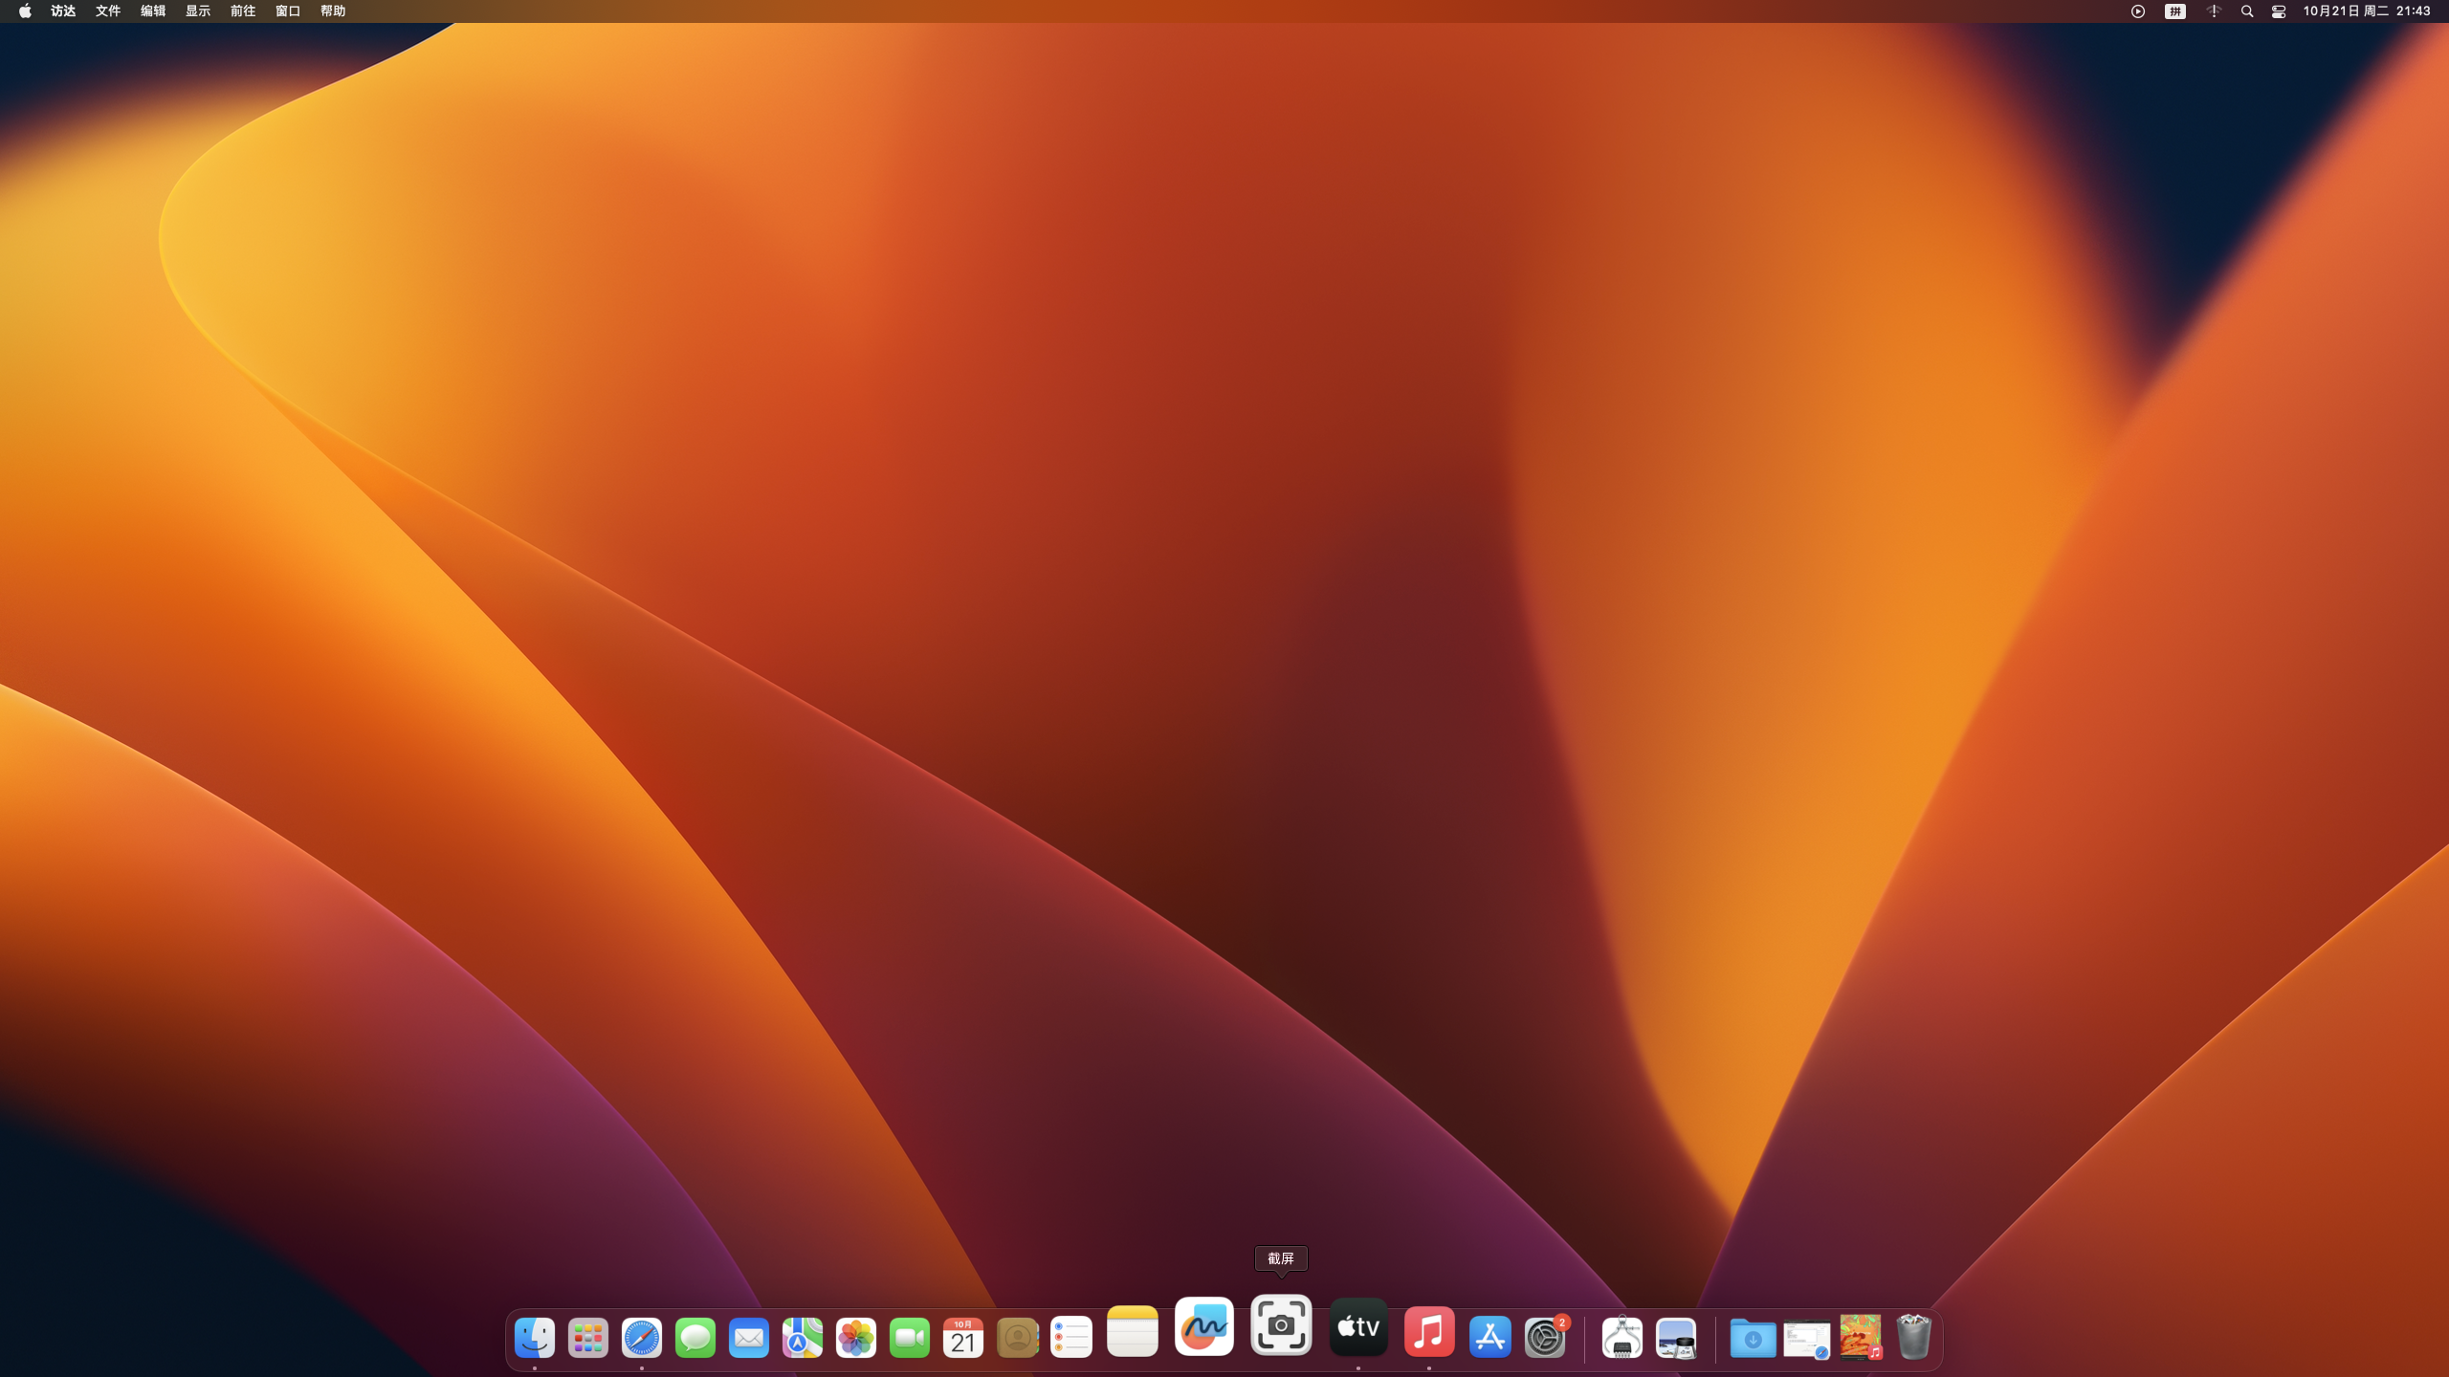Click the Wi-Fi status icon
This screenshot has width=2449, height=1377.
tap(2214, 11)
